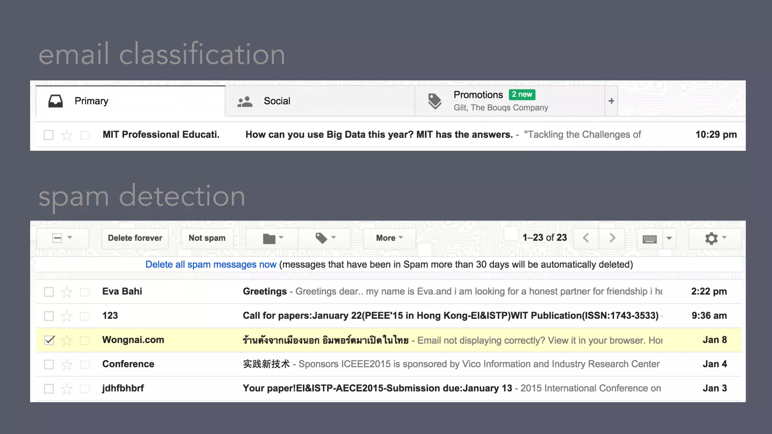Go to older messages with right arrow
772x434 pixels.
click(x=612, y=238)
